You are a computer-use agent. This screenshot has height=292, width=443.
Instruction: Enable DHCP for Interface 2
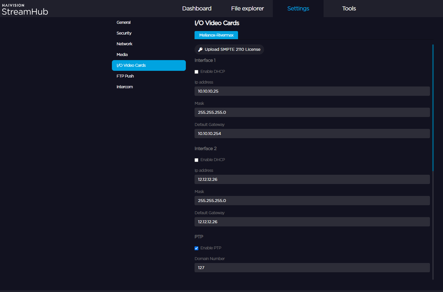click(x=196, y=160)
